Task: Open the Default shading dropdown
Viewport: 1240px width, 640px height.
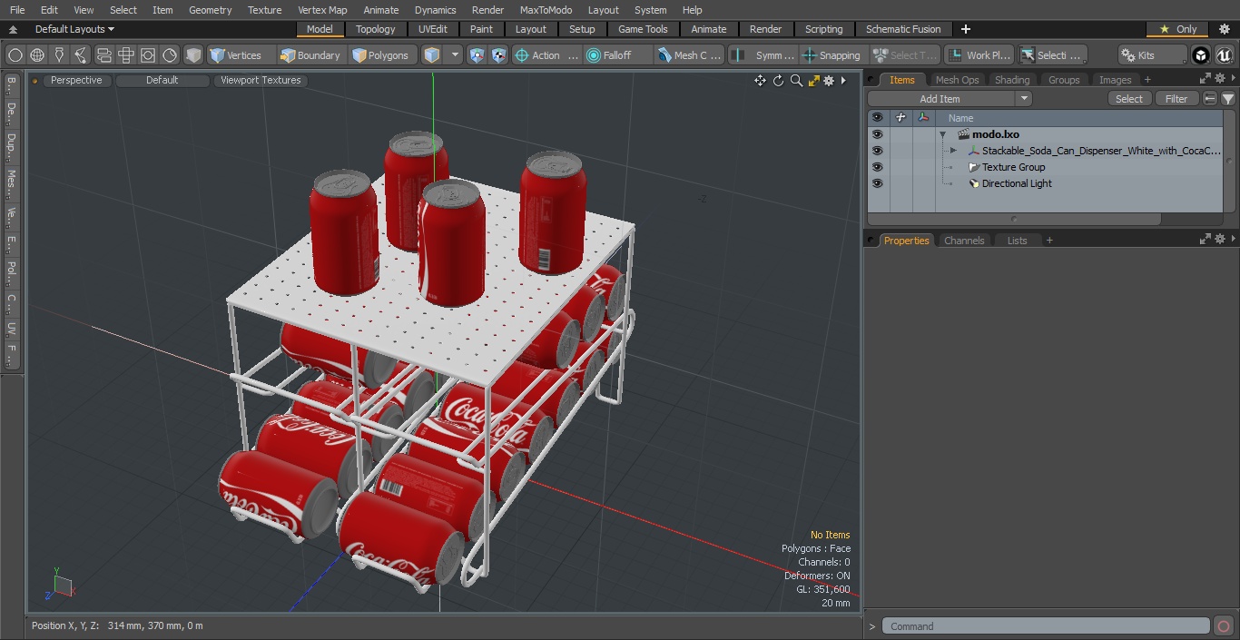Action: pyautogui.click(x=162, y=80)
